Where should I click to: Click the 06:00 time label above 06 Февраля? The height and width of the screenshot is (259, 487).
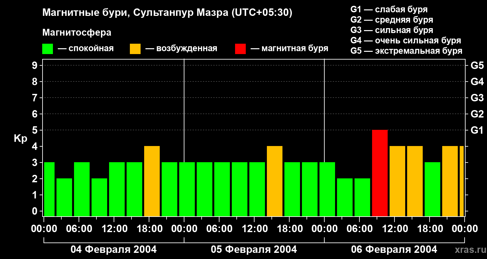point(359,229)
